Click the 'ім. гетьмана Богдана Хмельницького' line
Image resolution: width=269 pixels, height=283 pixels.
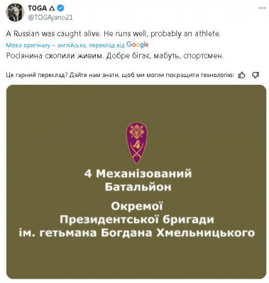click(137, 233)
